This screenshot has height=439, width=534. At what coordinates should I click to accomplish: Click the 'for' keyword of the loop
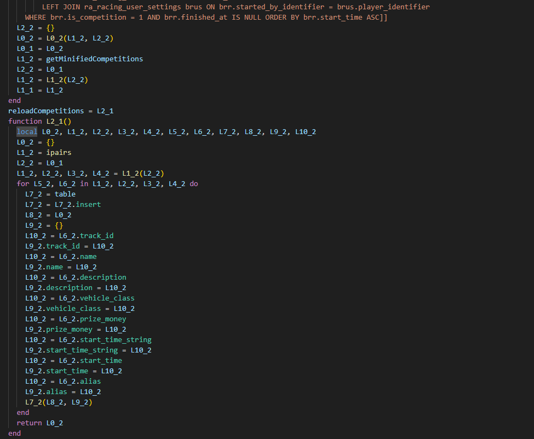tap(22, 183)
